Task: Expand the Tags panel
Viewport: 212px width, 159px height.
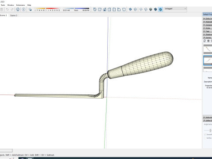Action: coord(208,31)
